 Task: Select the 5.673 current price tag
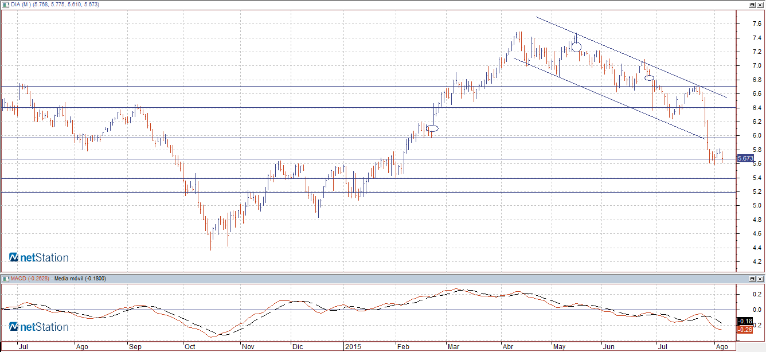click(745, 158)
